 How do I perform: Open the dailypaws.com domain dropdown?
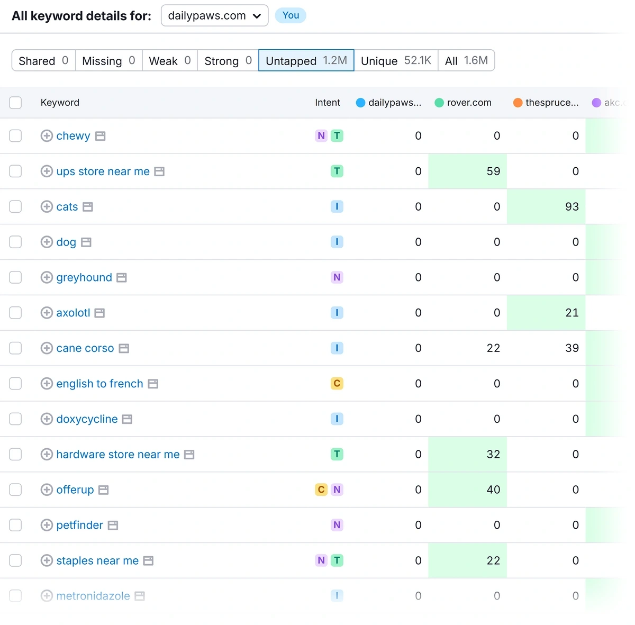214,16
